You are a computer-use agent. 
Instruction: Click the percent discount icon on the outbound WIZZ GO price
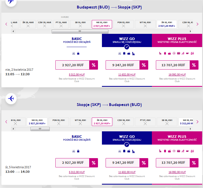[144, 65]
